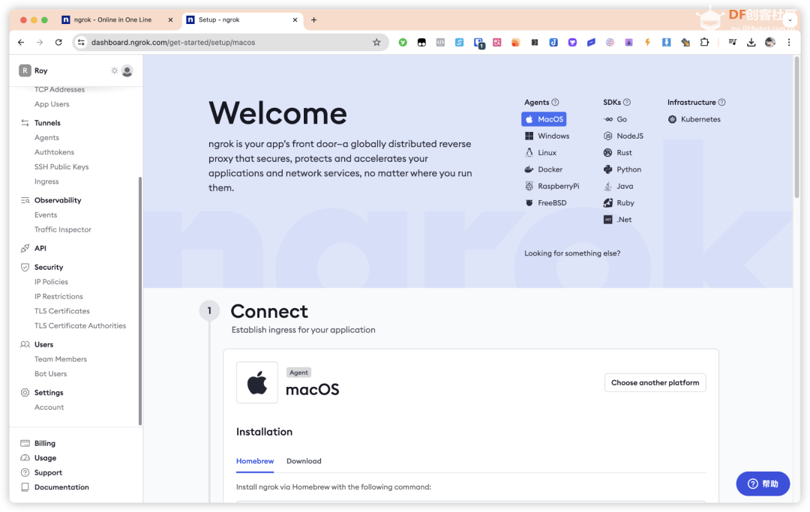810x512 pixels.
Task: Close the 'Setup - ngrok' browser tab
Action: [295, 19]
